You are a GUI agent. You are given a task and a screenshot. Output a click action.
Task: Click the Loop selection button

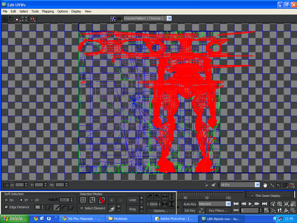(x=132, y=200)
